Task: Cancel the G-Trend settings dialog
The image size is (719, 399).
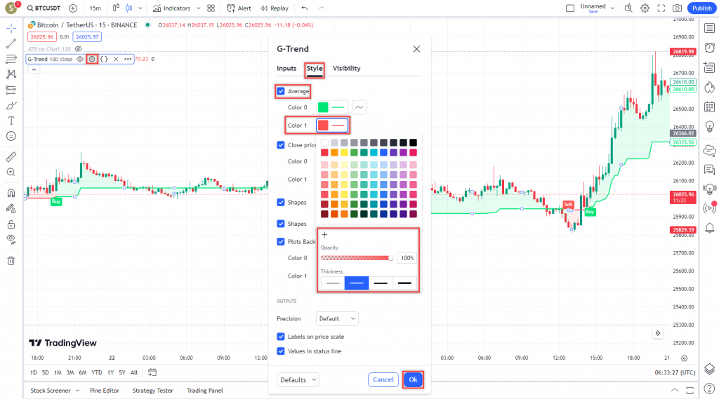Action: [x=383, y=380]
